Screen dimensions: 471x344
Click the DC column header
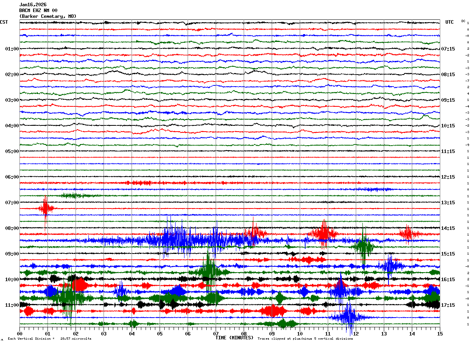[x=463, y=21]
